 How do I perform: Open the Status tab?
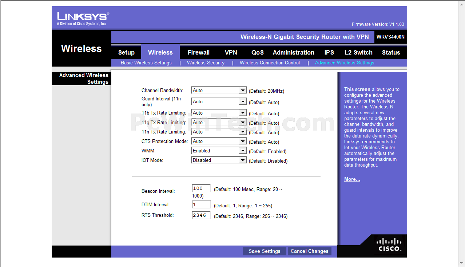(391, 52)
